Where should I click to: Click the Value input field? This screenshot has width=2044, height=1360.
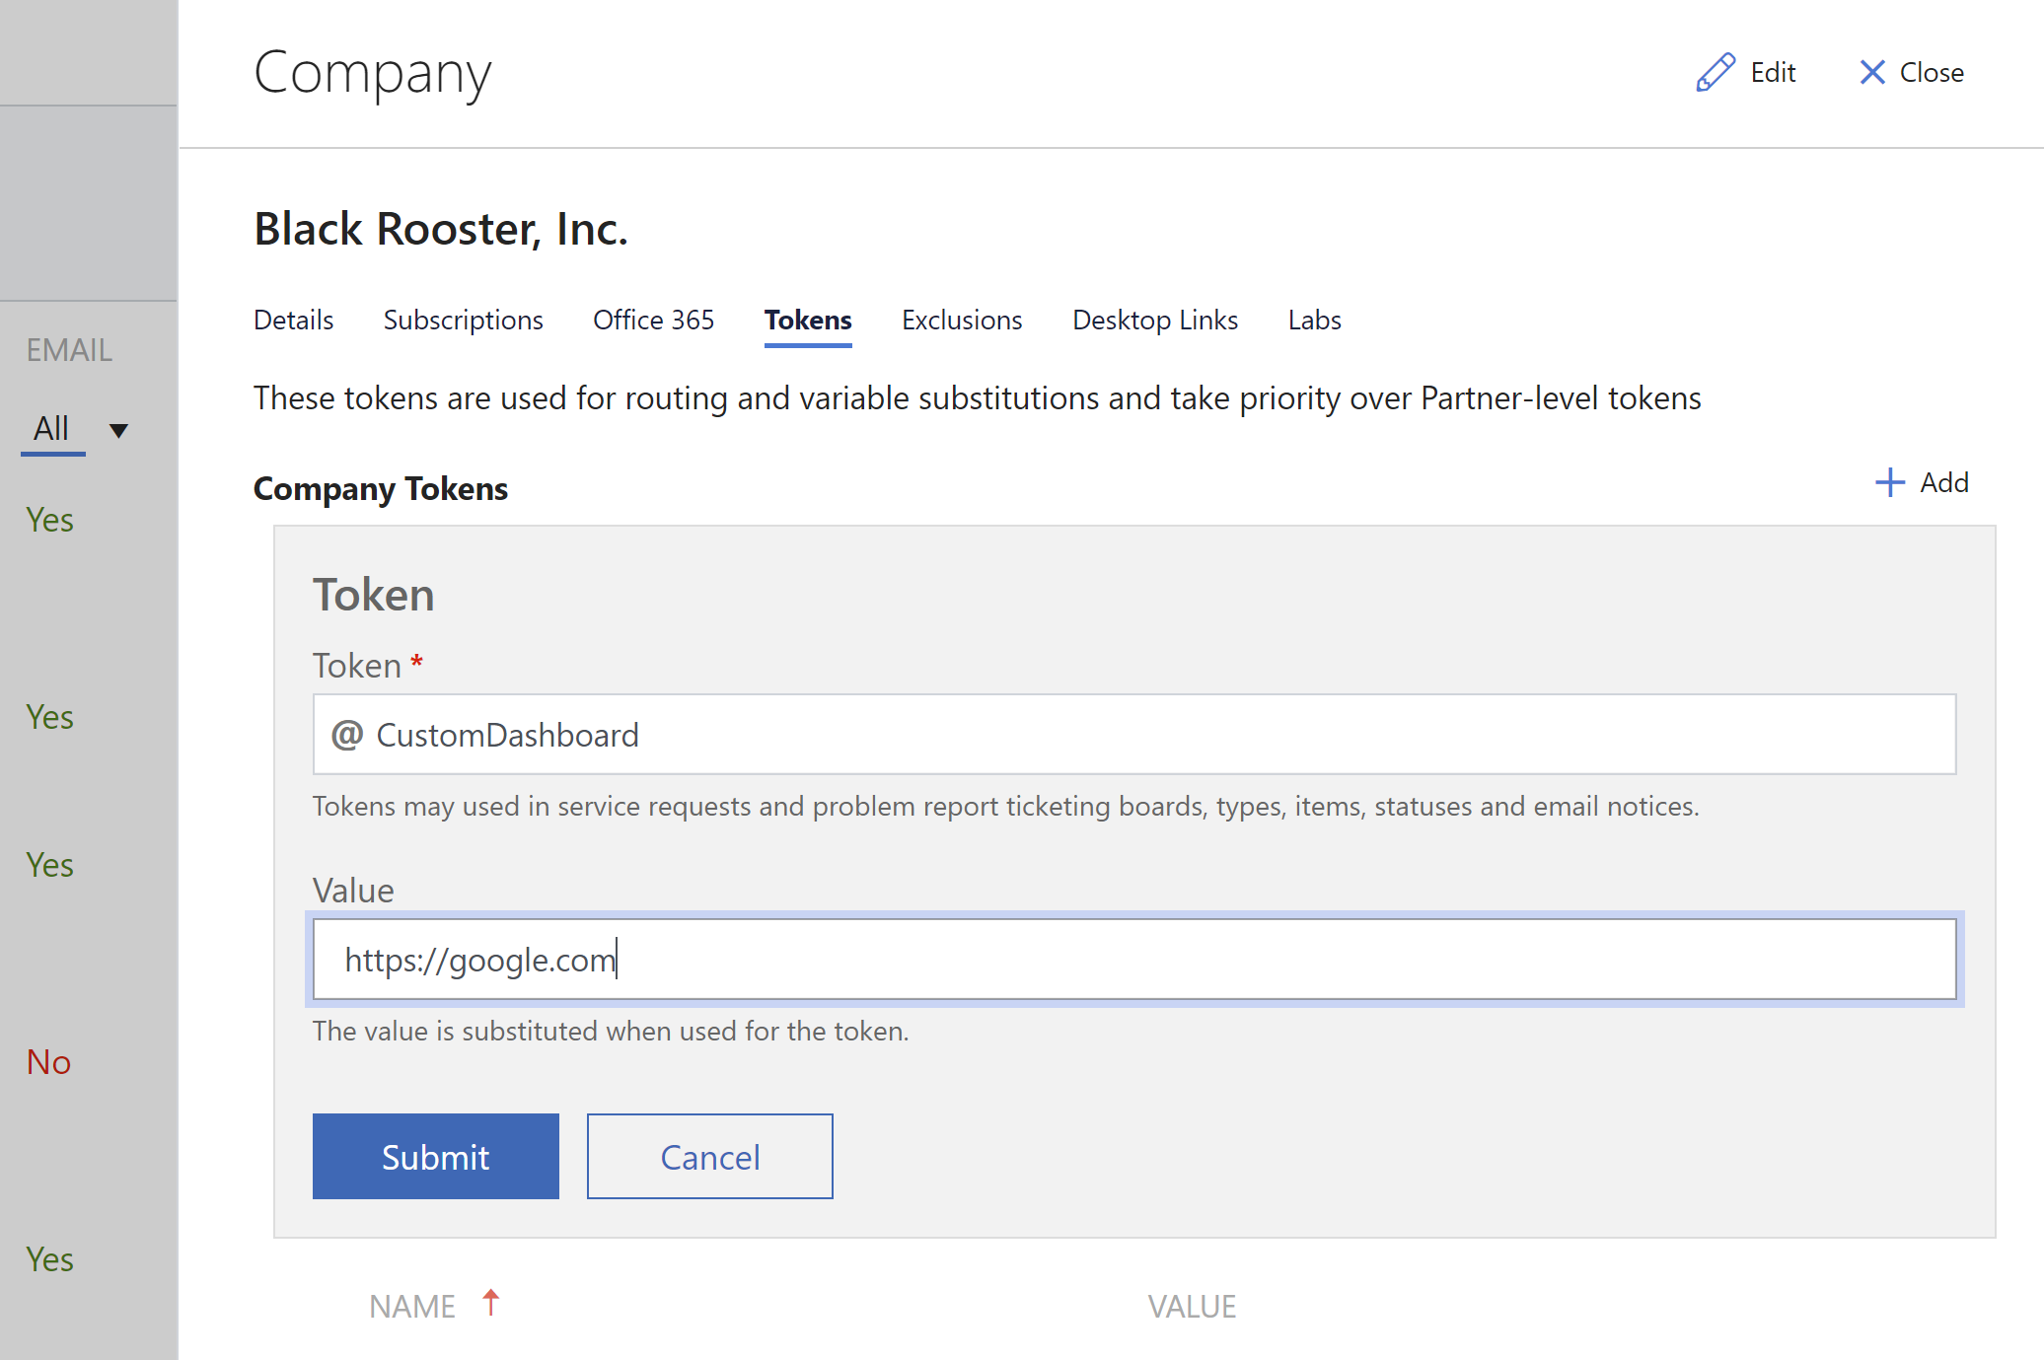(x=1134, y=960)
